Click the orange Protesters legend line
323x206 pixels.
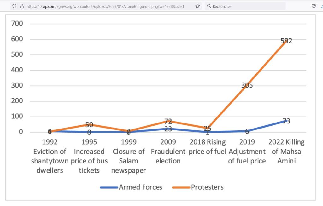(181, 187)
